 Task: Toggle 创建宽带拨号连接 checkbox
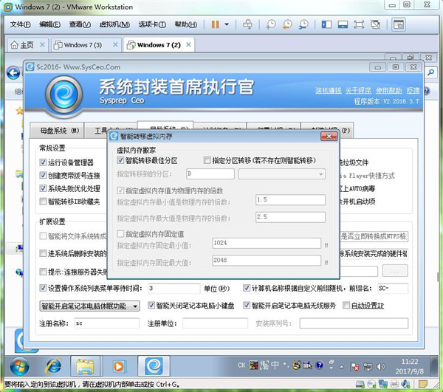point(43,175)
